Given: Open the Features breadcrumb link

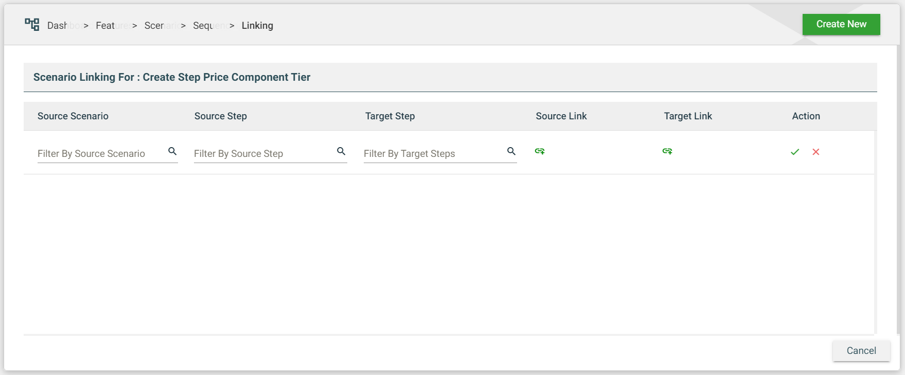Looking at the screenshot, I should click(x=112, y=26).
